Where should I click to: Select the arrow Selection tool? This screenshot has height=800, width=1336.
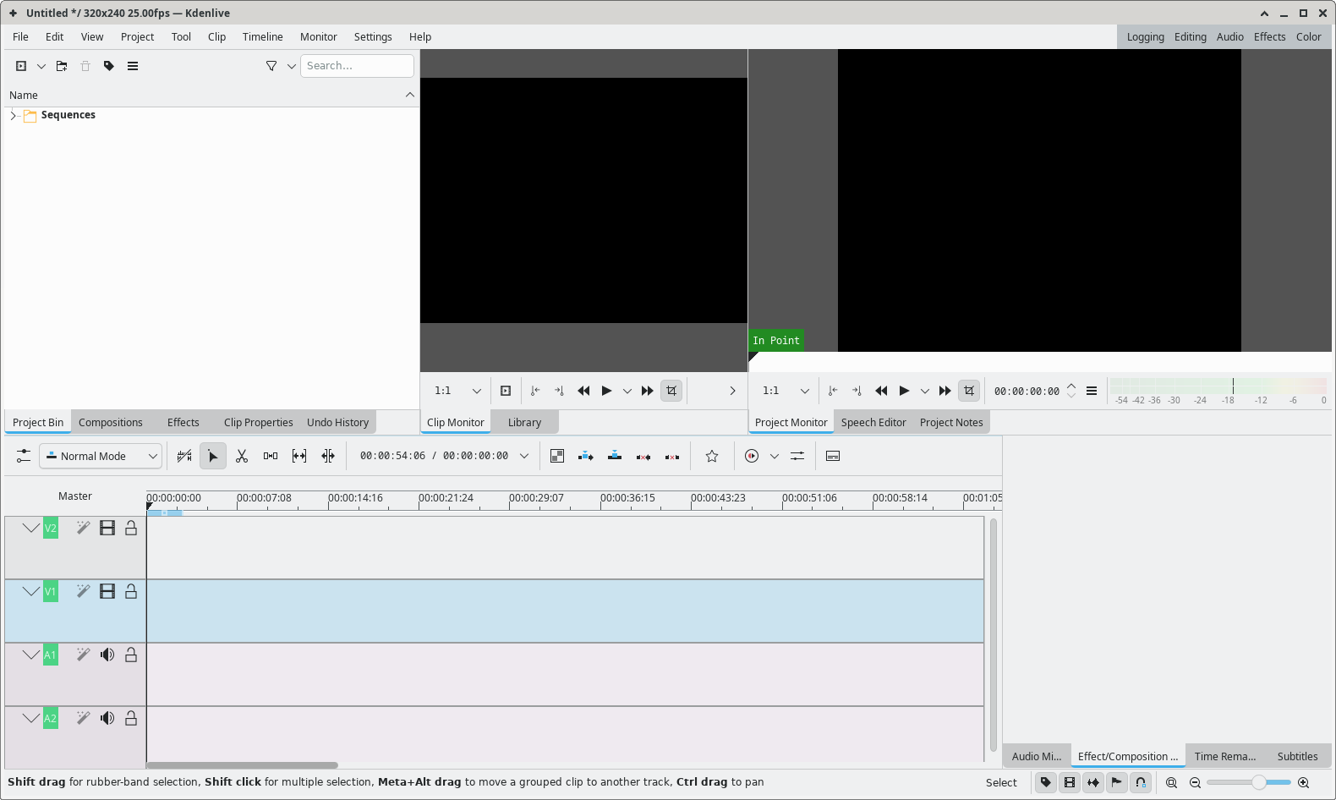click(213, 456)
